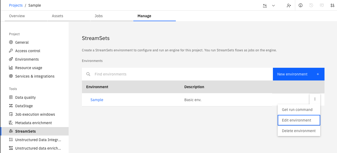
Task: Open the history clock icon in header
Action: point(311,5)
